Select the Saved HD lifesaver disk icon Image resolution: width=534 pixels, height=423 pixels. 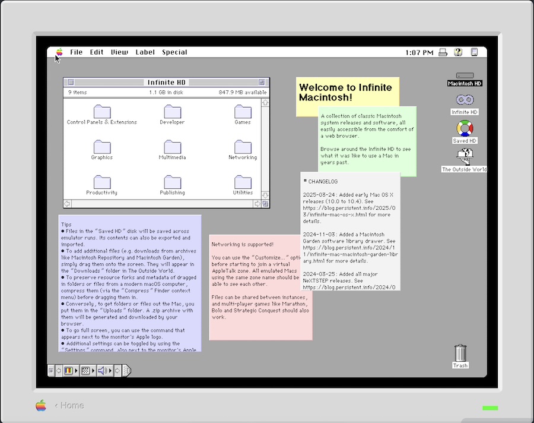465,128
